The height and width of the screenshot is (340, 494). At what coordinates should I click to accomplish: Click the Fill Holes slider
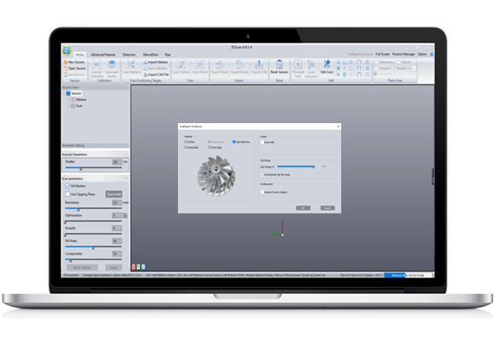93,247
